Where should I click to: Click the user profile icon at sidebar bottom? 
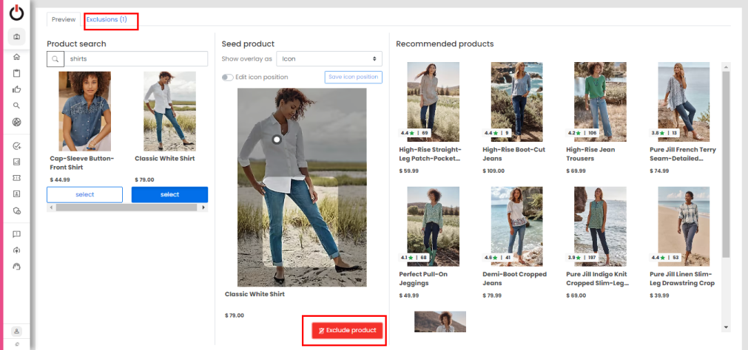coord(16,331)
